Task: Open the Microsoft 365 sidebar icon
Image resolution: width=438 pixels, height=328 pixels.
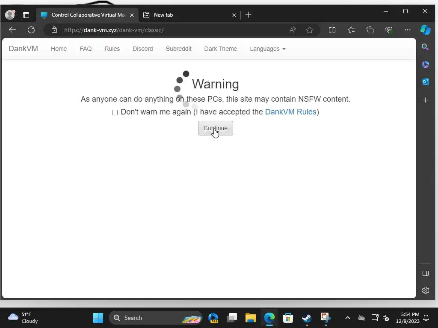Action: [x=426, y=64]
